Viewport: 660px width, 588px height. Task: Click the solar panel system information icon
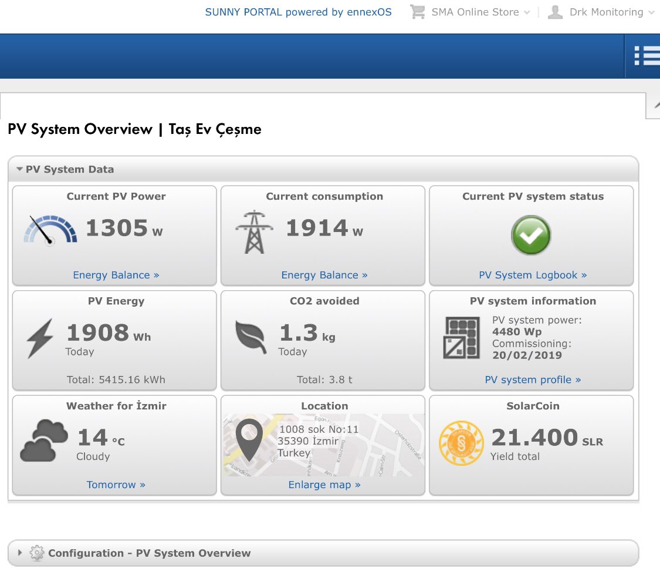pyautogui.click(x=462, y=338)
